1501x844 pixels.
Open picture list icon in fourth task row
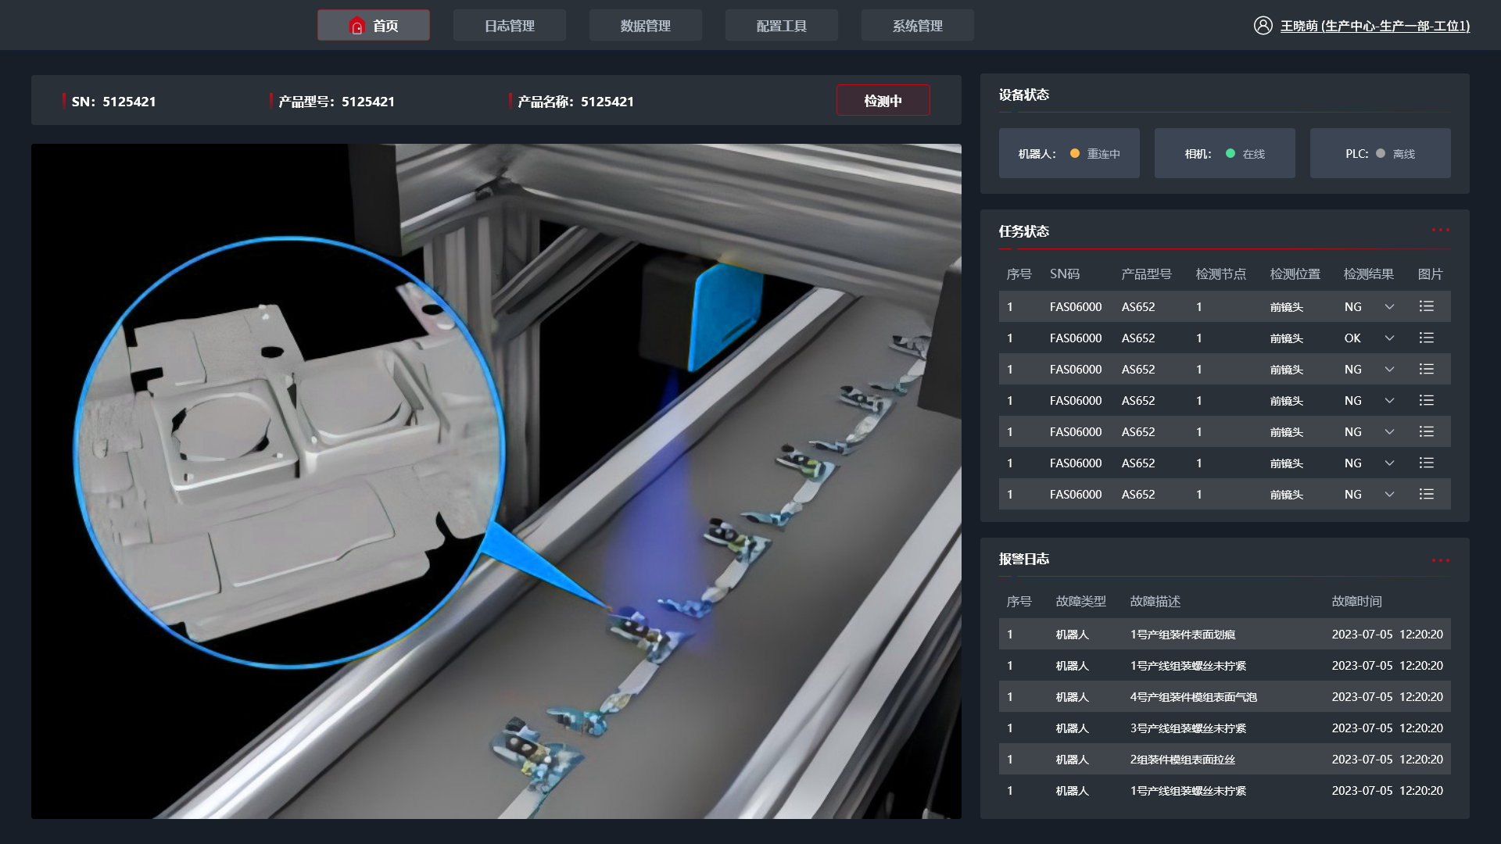click(1426, 400)
